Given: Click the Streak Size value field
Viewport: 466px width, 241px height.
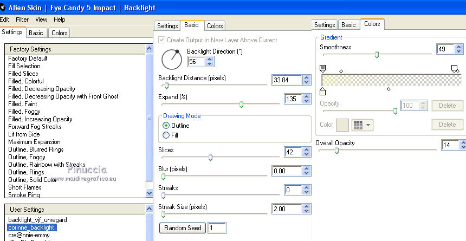Looking at the screenshot, I should (x=287, y=209).
